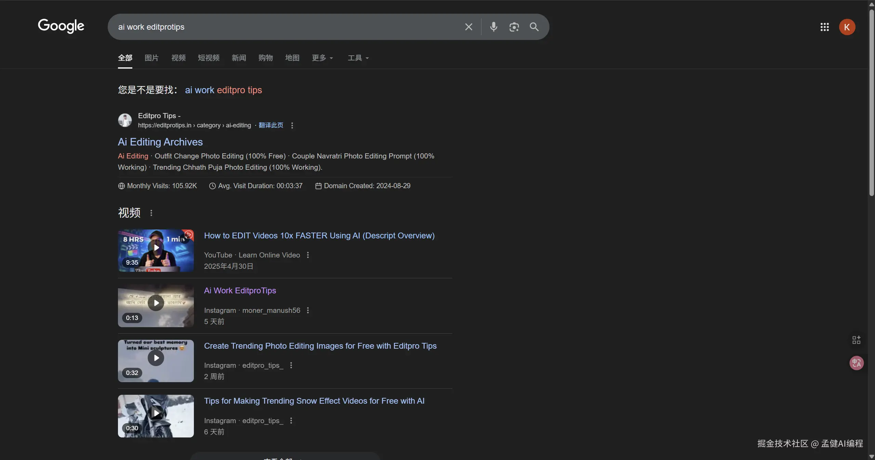The height and width of the screenshot is (460, 875).
Task: Click 翻译此页 translate page link
Action: click(271, 125)
